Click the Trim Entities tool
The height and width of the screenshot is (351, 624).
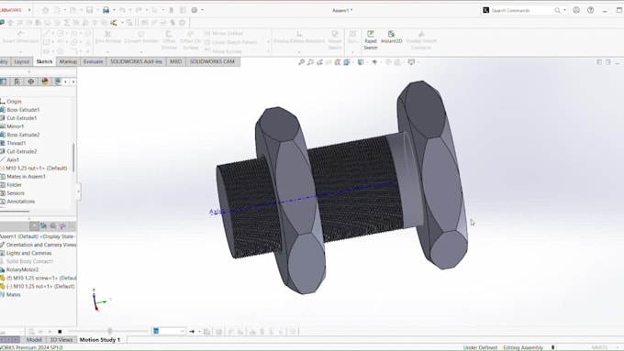click(x=108, y=38)
